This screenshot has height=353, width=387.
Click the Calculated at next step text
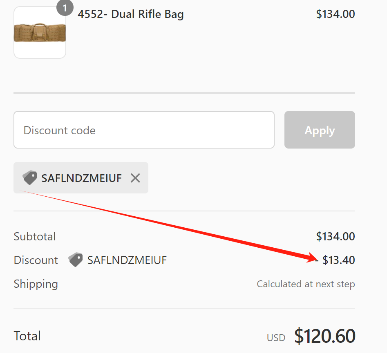pos(306,284)
